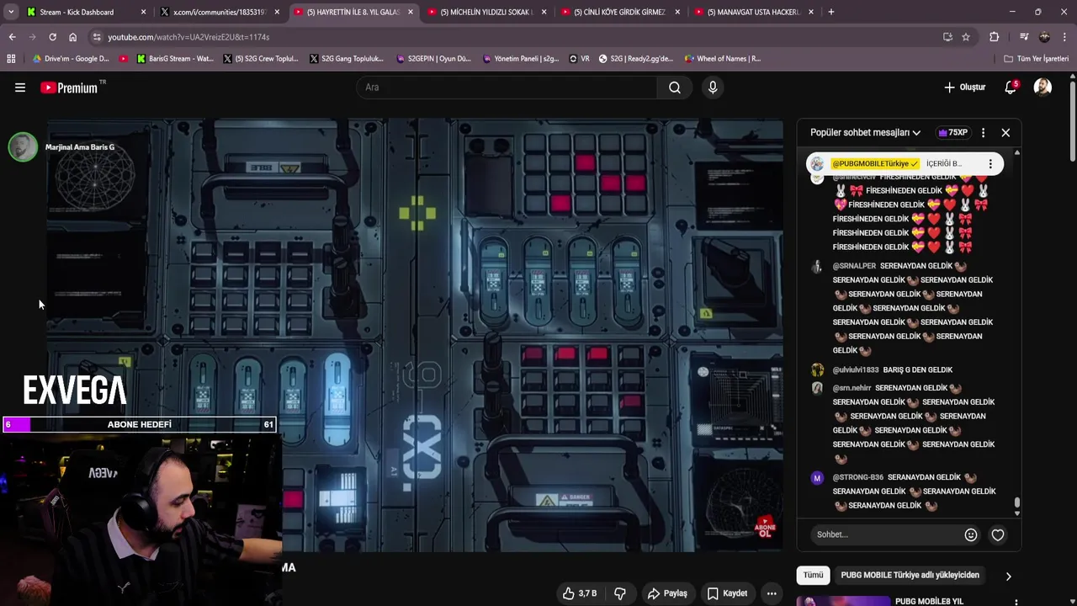Open the chat emoji picker
Viewport: 1077px width, 606px height.
(x=971, y=534)
